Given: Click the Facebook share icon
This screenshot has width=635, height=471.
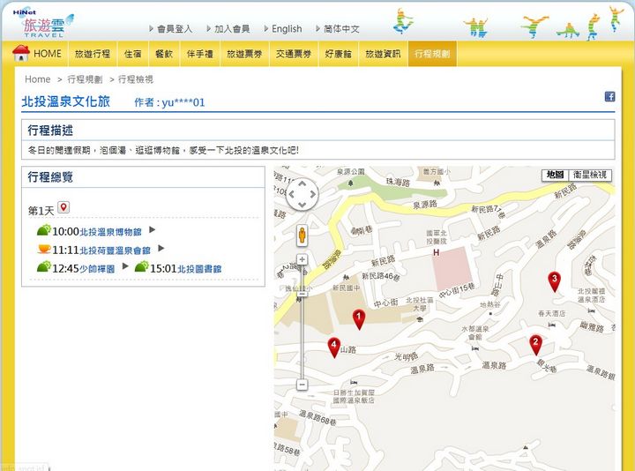Looking at the screenshot, I should pos(609,97).
